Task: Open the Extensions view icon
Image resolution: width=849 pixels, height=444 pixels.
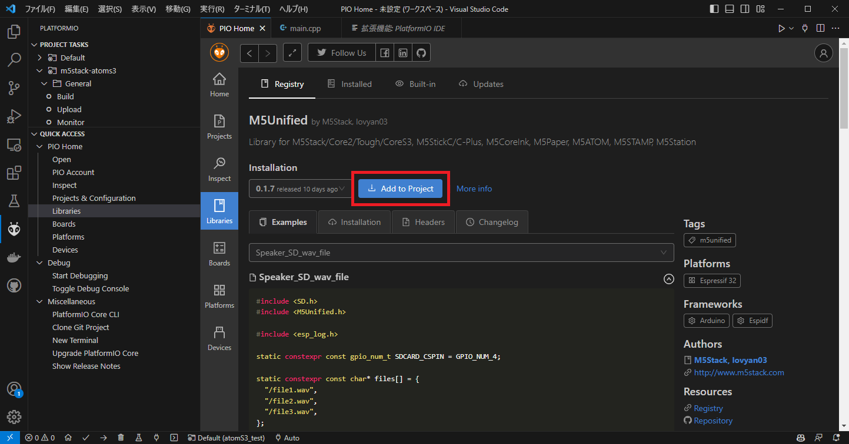Action: click(x=14, y=173)
